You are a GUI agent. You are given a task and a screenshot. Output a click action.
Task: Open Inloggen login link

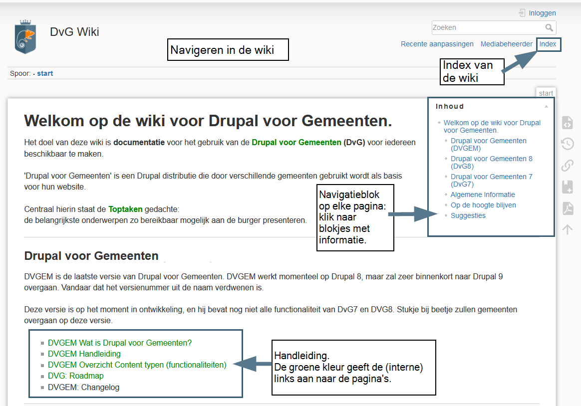(x=542, y=13)
